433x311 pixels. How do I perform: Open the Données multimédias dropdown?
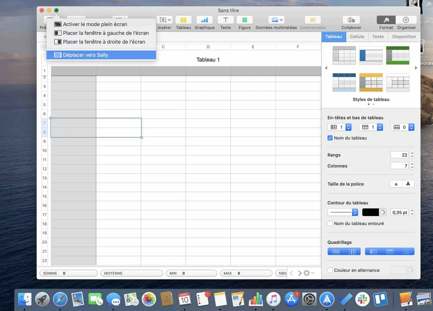click(x=276, y=20)
